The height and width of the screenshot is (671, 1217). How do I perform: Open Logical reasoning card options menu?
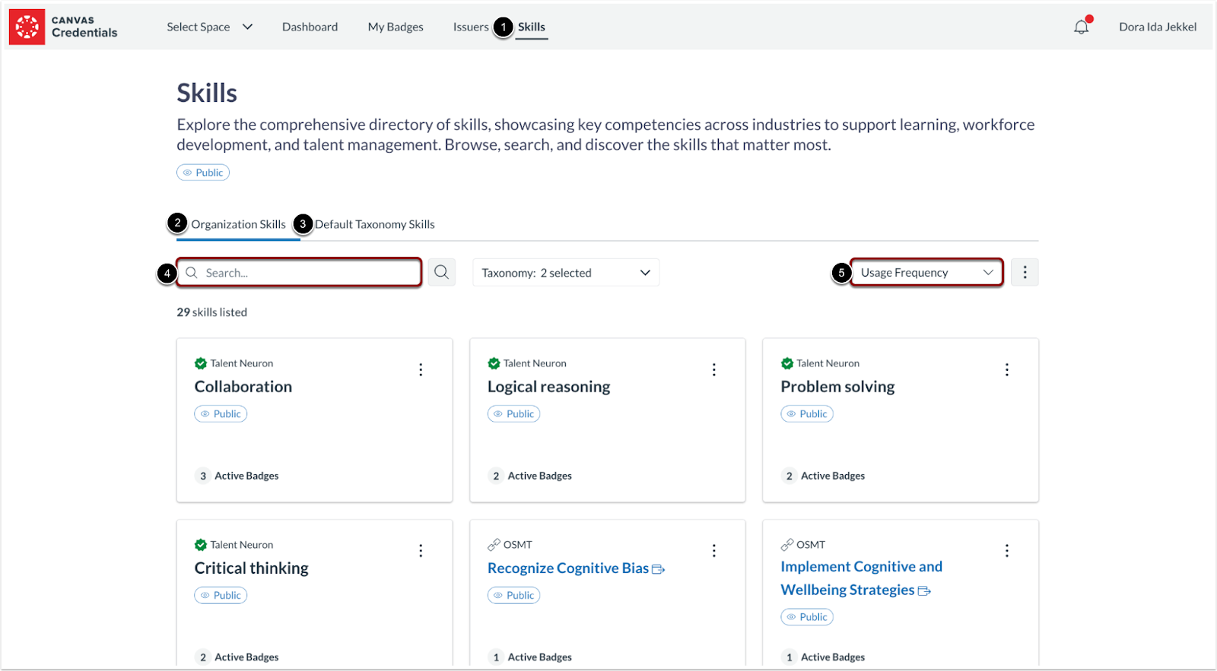pos(713,370)
